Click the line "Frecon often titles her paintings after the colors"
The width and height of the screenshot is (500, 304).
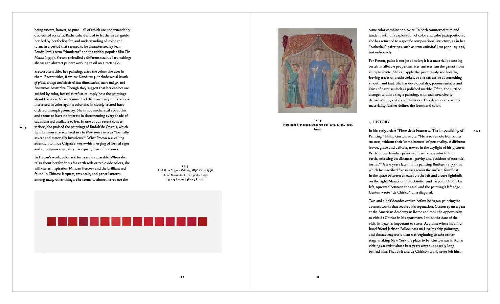pos(79,71)
